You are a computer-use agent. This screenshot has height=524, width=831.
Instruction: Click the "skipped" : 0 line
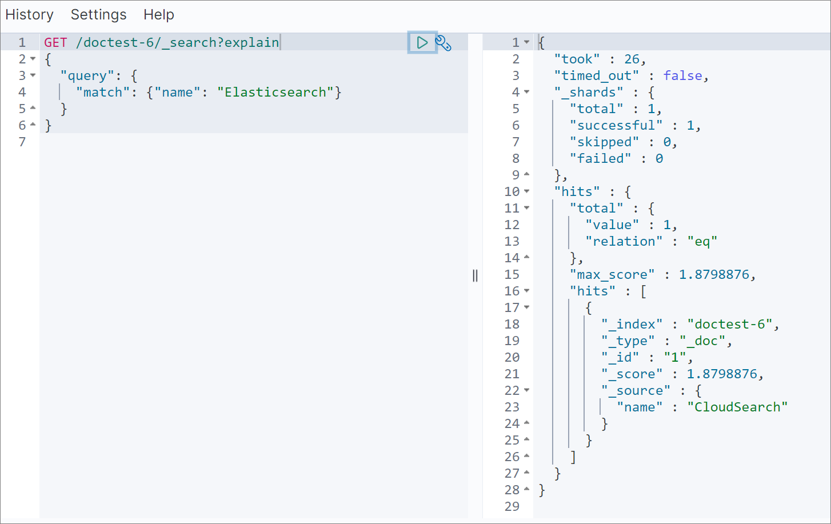tap(624, 142)
